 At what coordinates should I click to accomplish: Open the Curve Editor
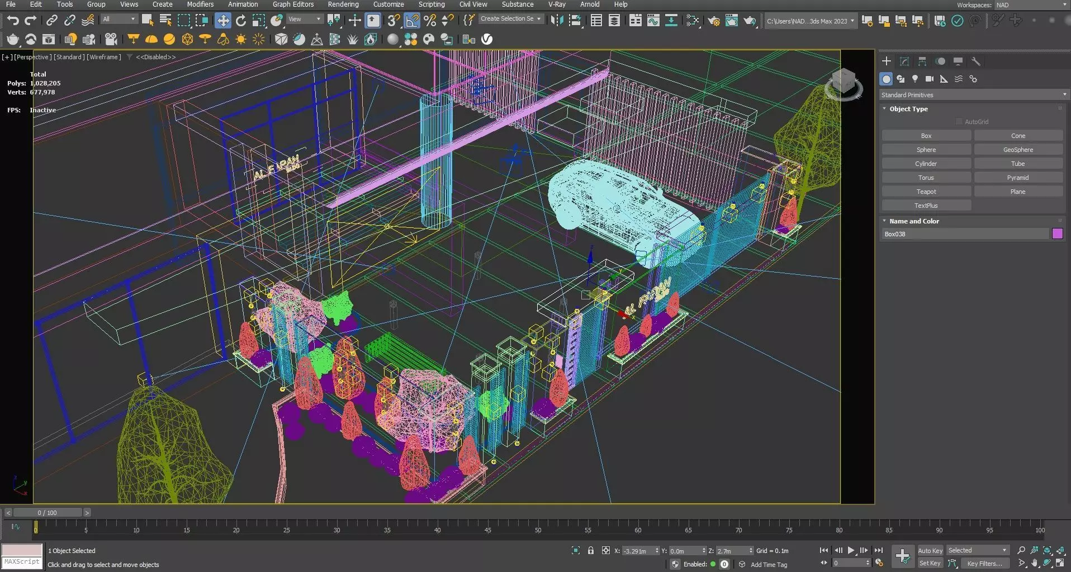tap(653, 21)
